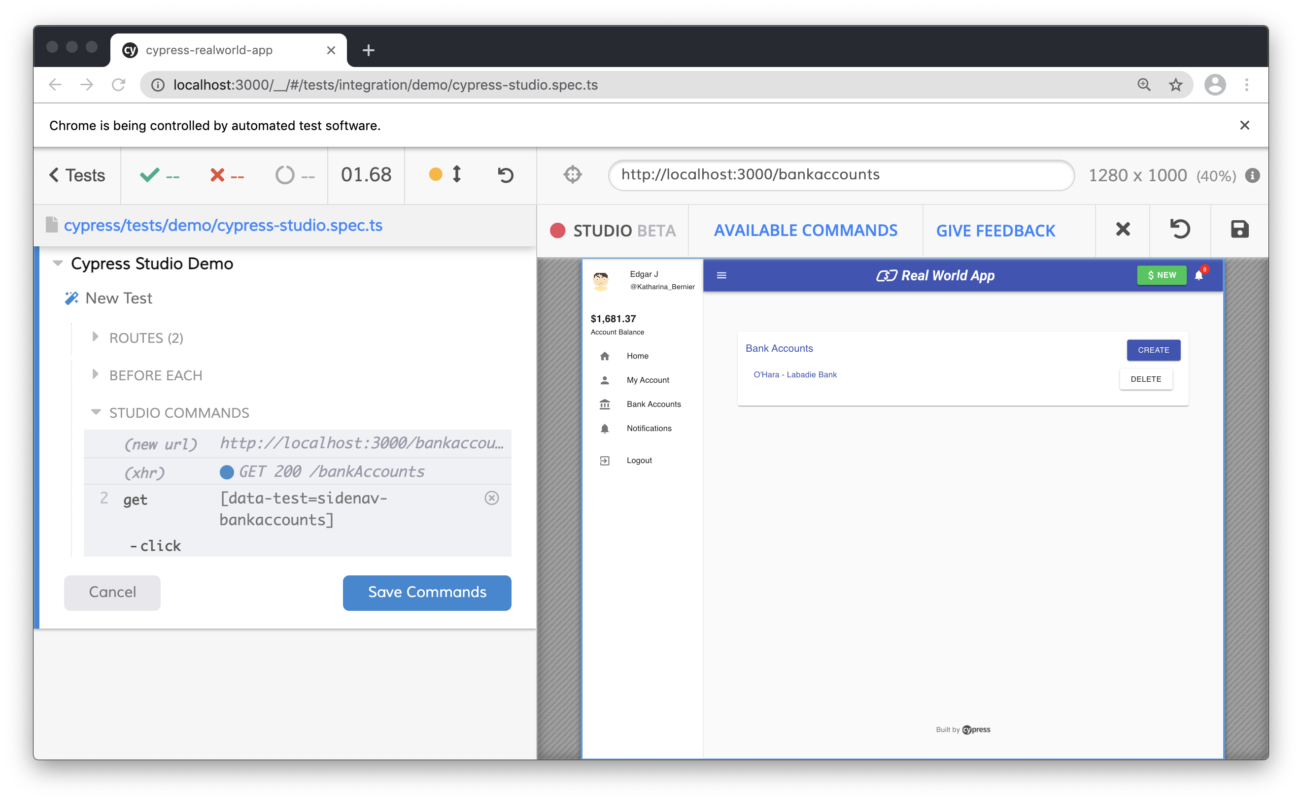1302x801 pixels.
Task: Activate the selector playground crosshair icon
Action: [572, 175]
